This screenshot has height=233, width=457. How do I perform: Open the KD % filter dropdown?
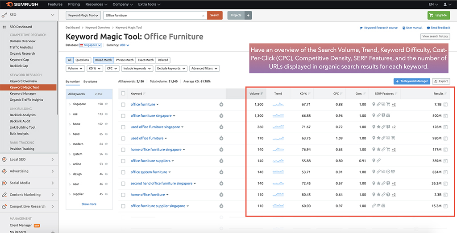pos(95,68)
